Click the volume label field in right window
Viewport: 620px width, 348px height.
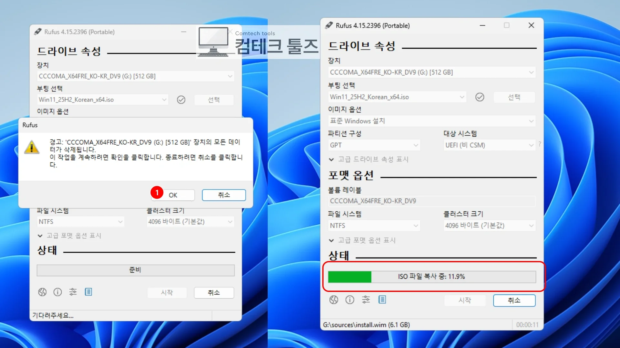[432, 201]
